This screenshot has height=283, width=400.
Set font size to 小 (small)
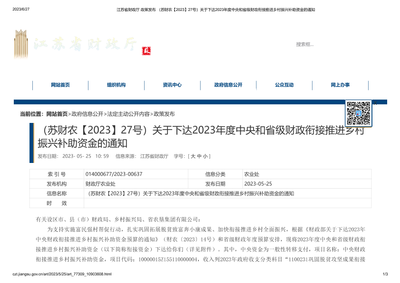click(x=205, y=156)
